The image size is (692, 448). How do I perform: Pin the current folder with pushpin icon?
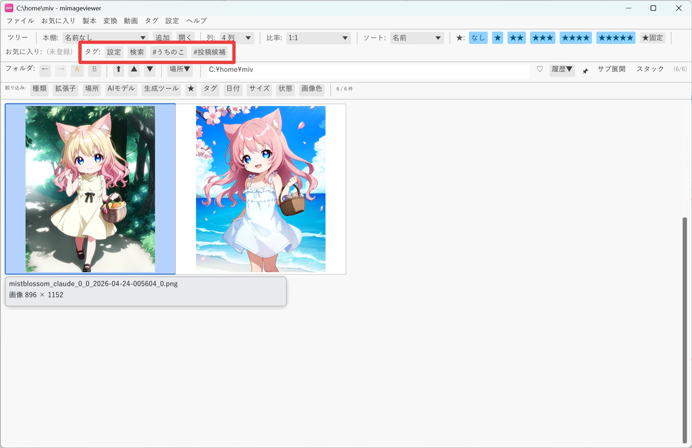coord(585,71)
